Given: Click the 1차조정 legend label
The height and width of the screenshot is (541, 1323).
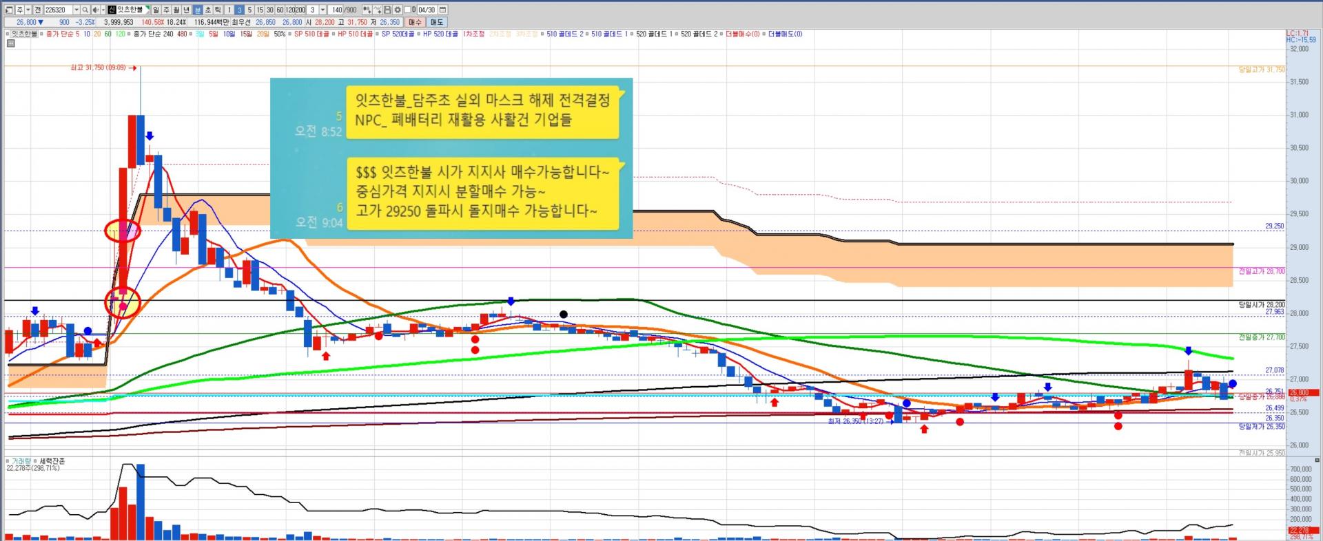Looking at the screenshot, I should point(473,34).
